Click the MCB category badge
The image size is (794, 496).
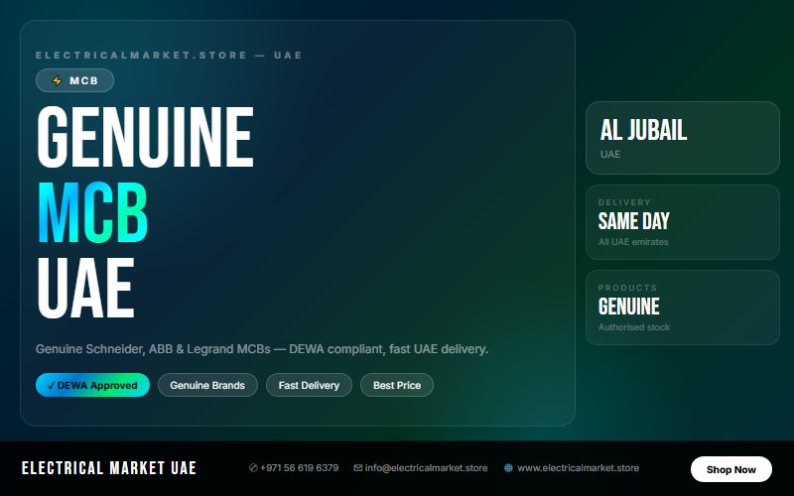click(x=75, y=80)
